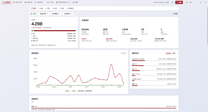Screen dimensions: 208x112
Task: Open the 数据看板 dashboard nav item
Action: 7,2
